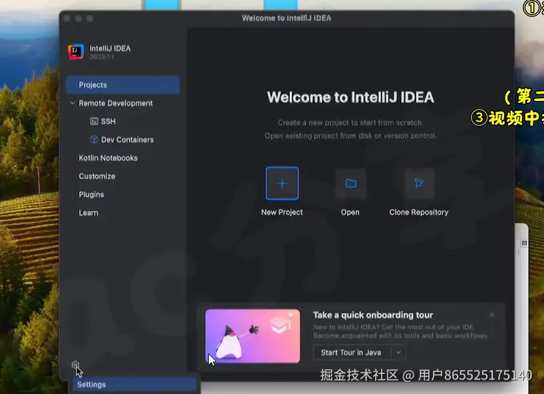Click the settings gear icon

tap(75, 365)
